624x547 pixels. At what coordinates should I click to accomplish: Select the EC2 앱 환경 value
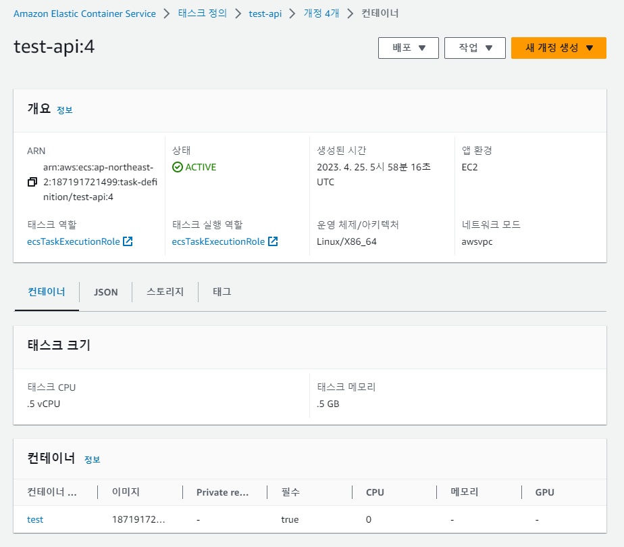(x=469, y=167)
